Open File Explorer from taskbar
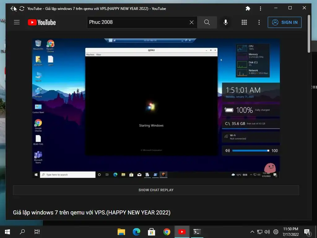This screenshot has height=238, width=317. pyautogui.click(x=121, y=232)
